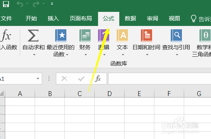Click the Save disk icon

click(6, 4)
